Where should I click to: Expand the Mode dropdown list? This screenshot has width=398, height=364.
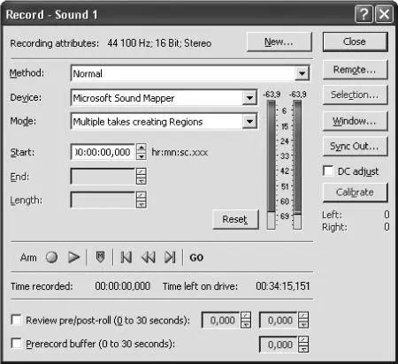(x=249, y=121)
